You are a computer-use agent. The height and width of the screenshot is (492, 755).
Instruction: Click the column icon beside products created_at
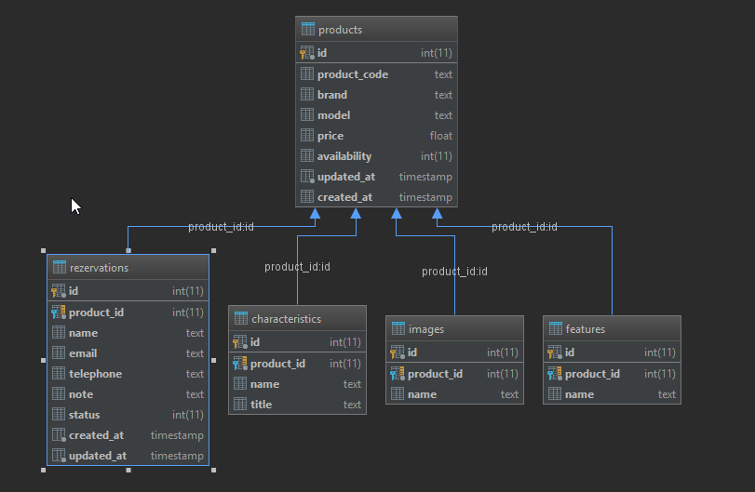(x=307, y=196)
